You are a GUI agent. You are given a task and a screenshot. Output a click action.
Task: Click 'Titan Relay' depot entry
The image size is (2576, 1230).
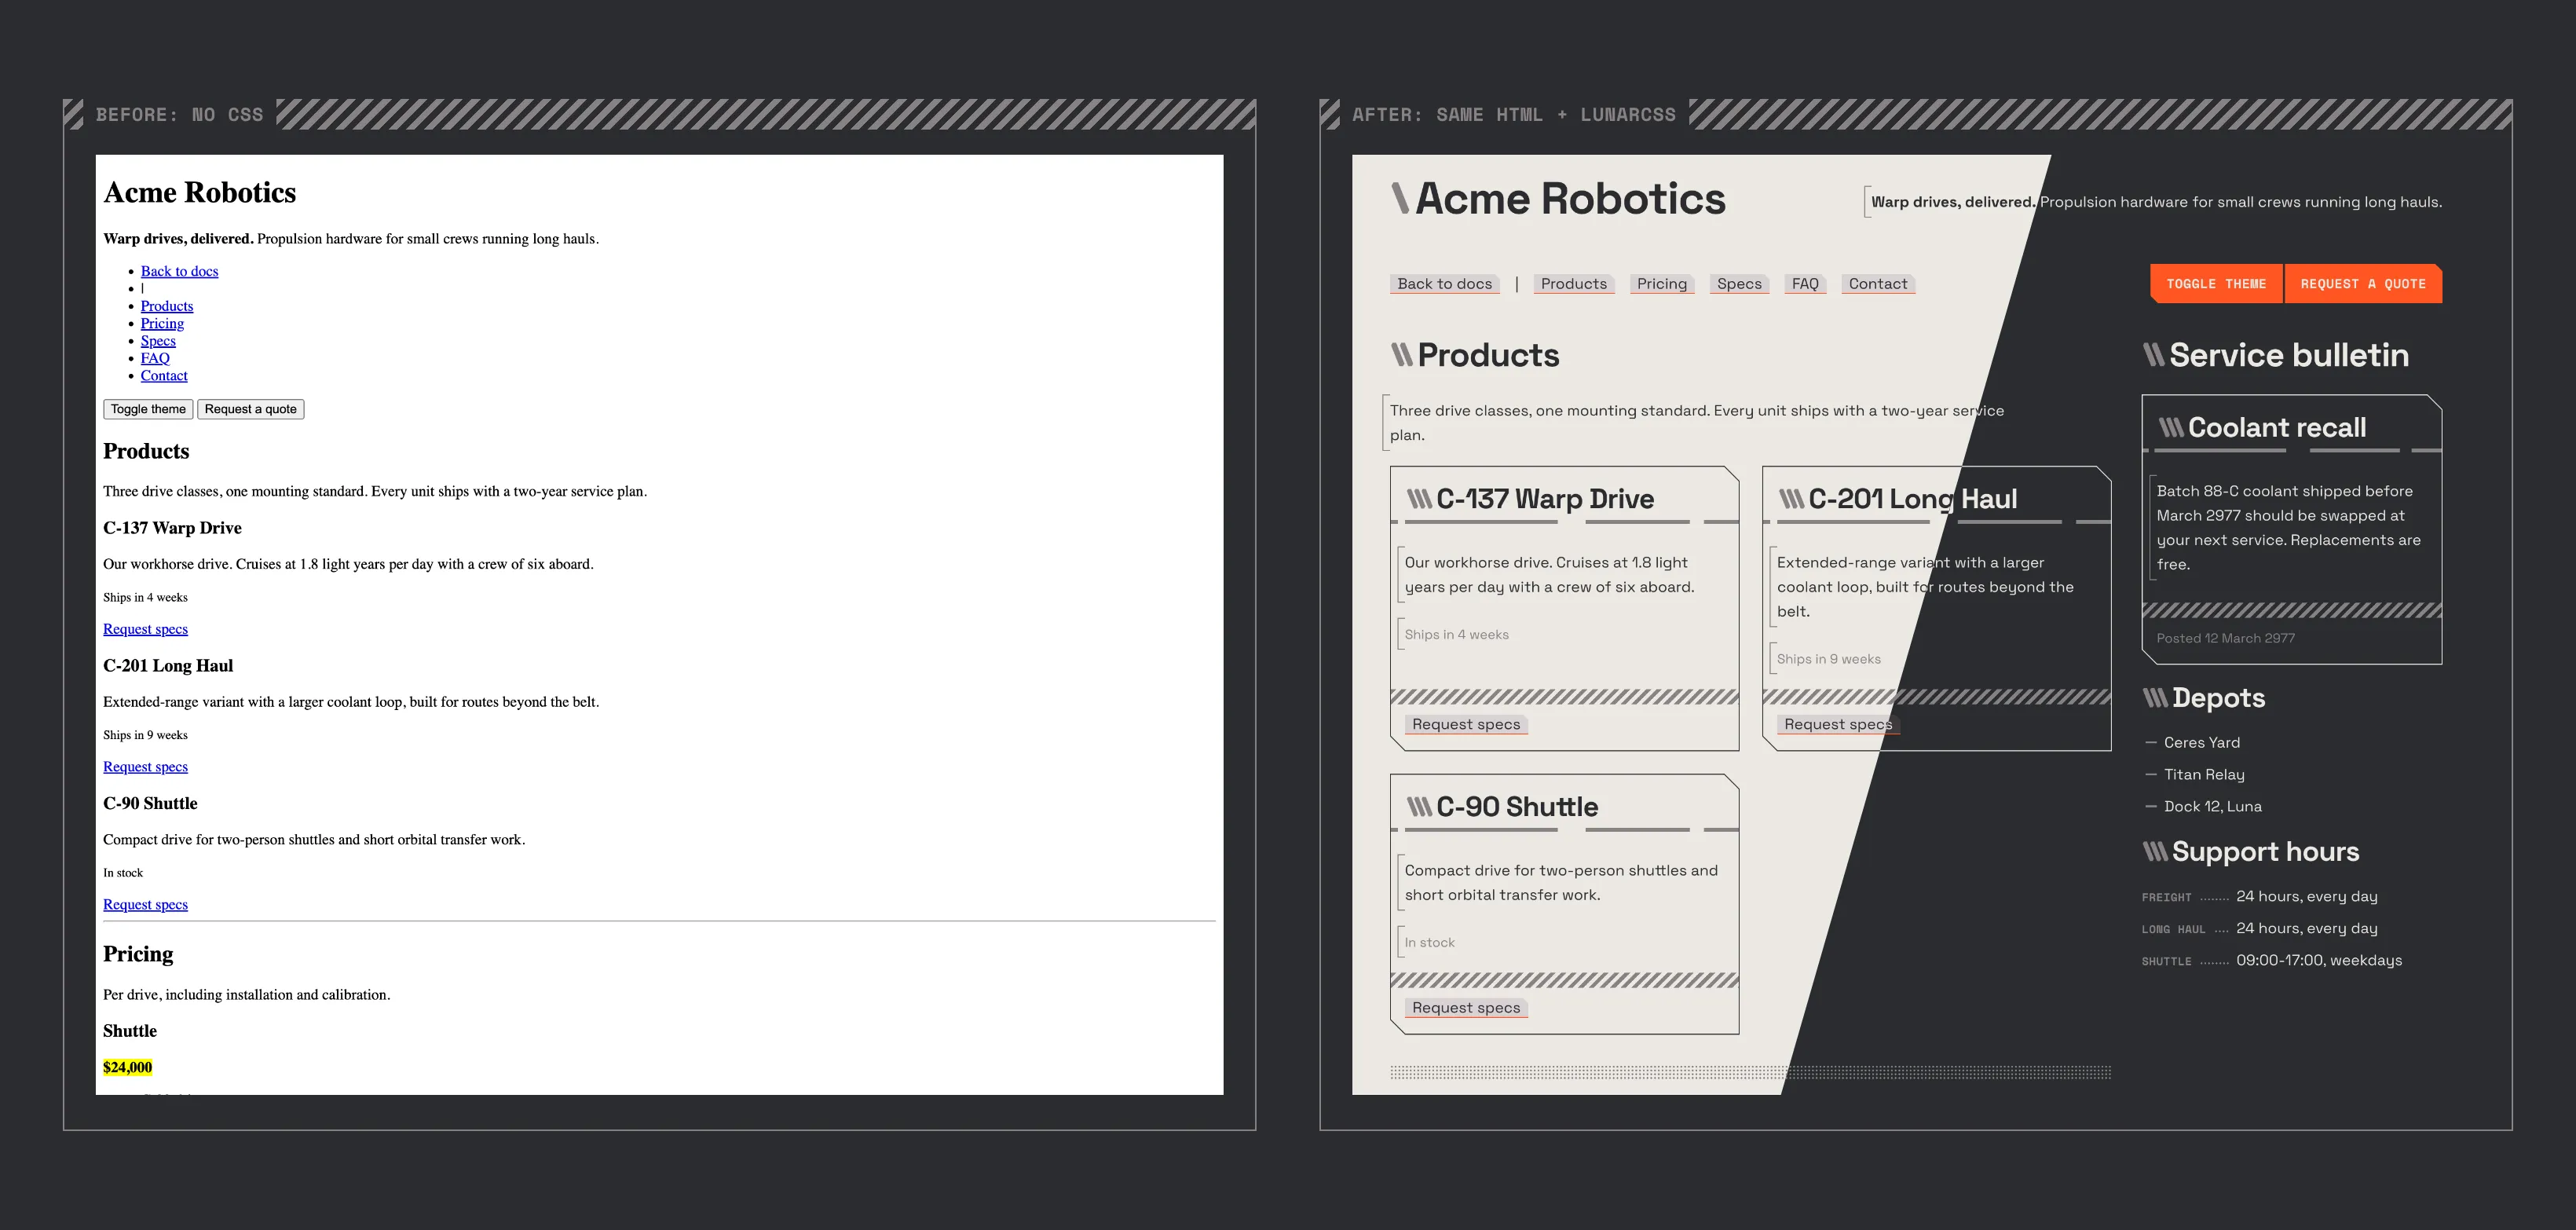pos(2204,774)
